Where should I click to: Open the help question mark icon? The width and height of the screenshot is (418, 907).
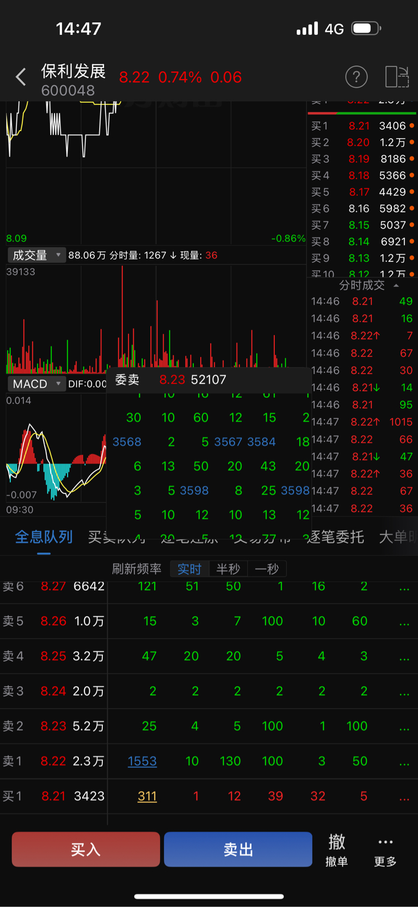click(x=356, y=77)
